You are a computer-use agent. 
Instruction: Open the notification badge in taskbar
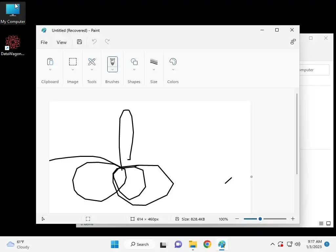[x=327, y=244]
